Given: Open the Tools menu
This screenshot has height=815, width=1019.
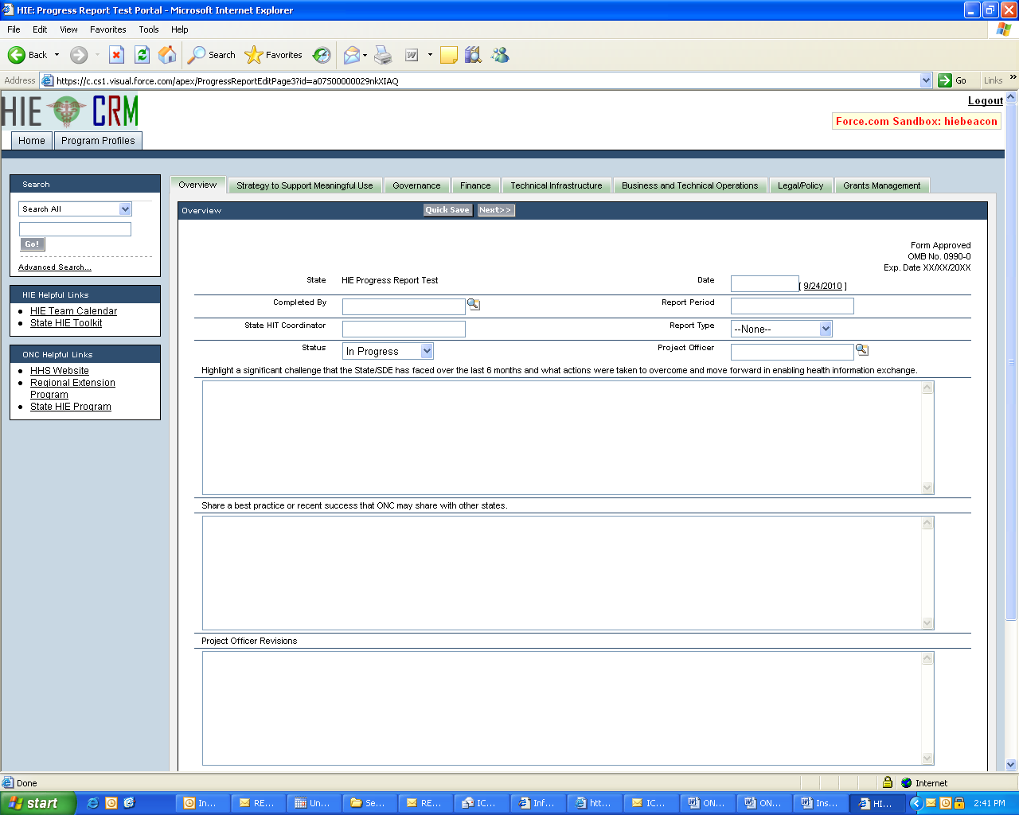Looking at the screenshot, I should 149,29.
